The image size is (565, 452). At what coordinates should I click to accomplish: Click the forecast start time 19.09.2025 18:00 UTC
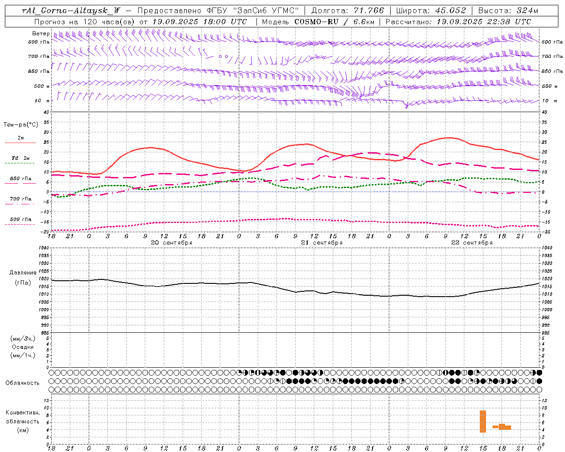coord(199,22)
